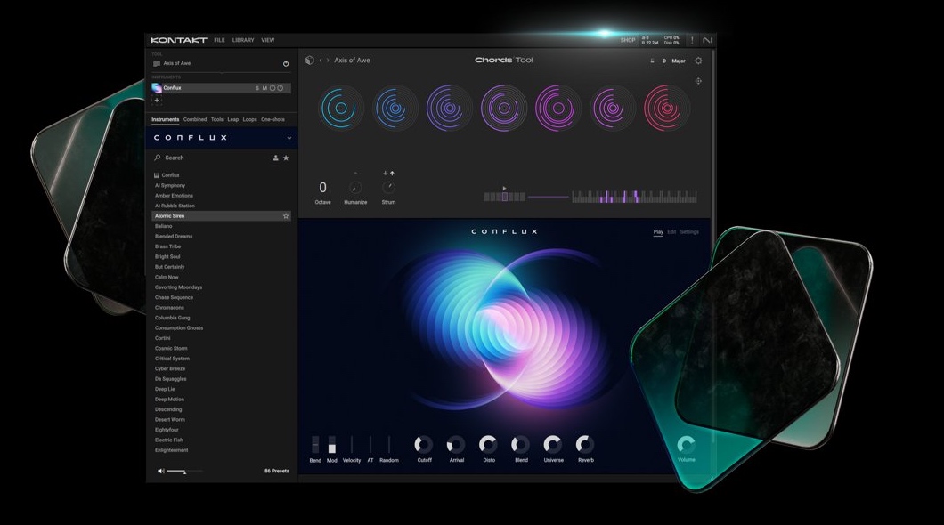The width and height of the screenshot is (944, 525).
Task: Mute the Conflux instrument
Action: [264, 88]
